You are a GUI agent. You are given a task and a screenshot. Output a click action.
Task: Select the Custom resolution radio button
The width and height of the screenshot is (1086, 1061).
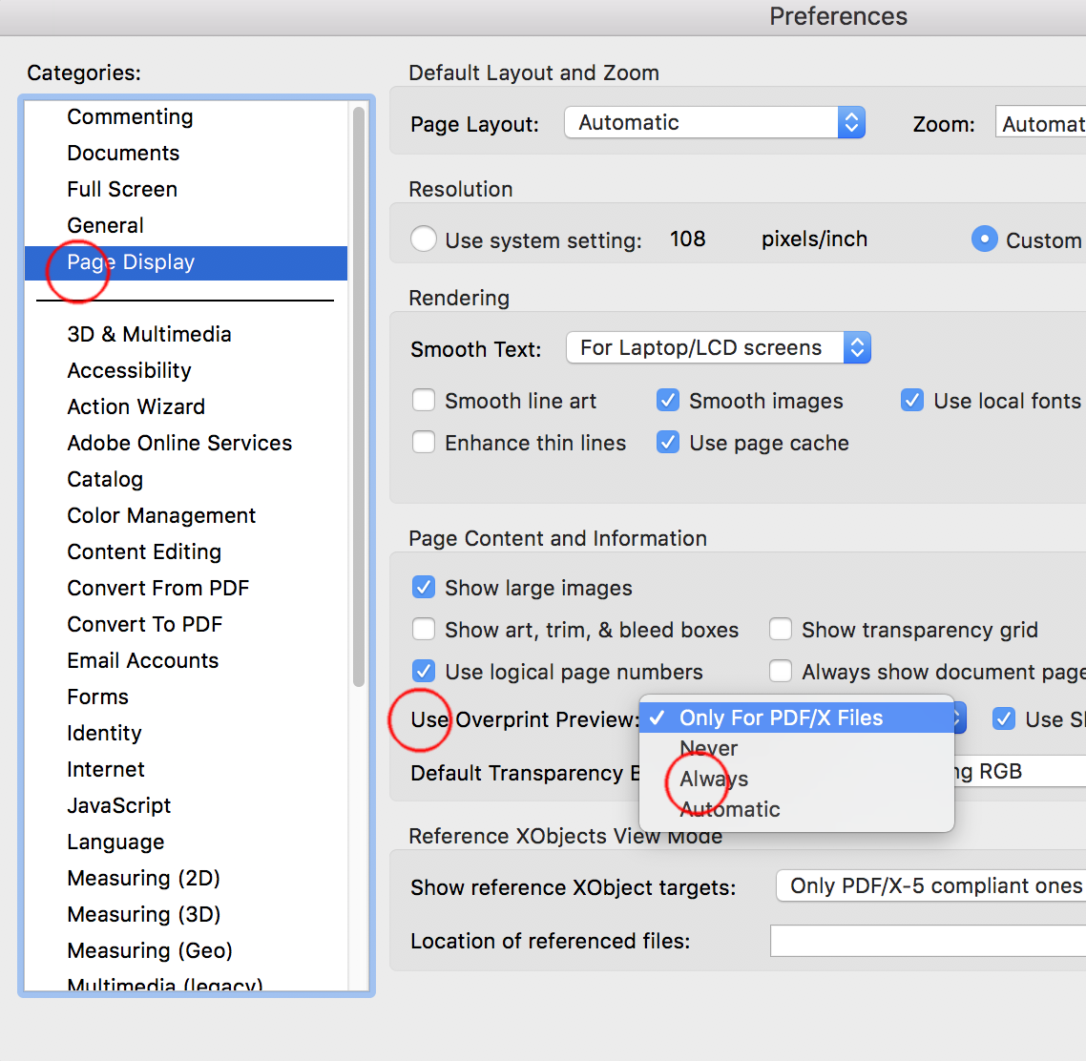click(984, 239)
